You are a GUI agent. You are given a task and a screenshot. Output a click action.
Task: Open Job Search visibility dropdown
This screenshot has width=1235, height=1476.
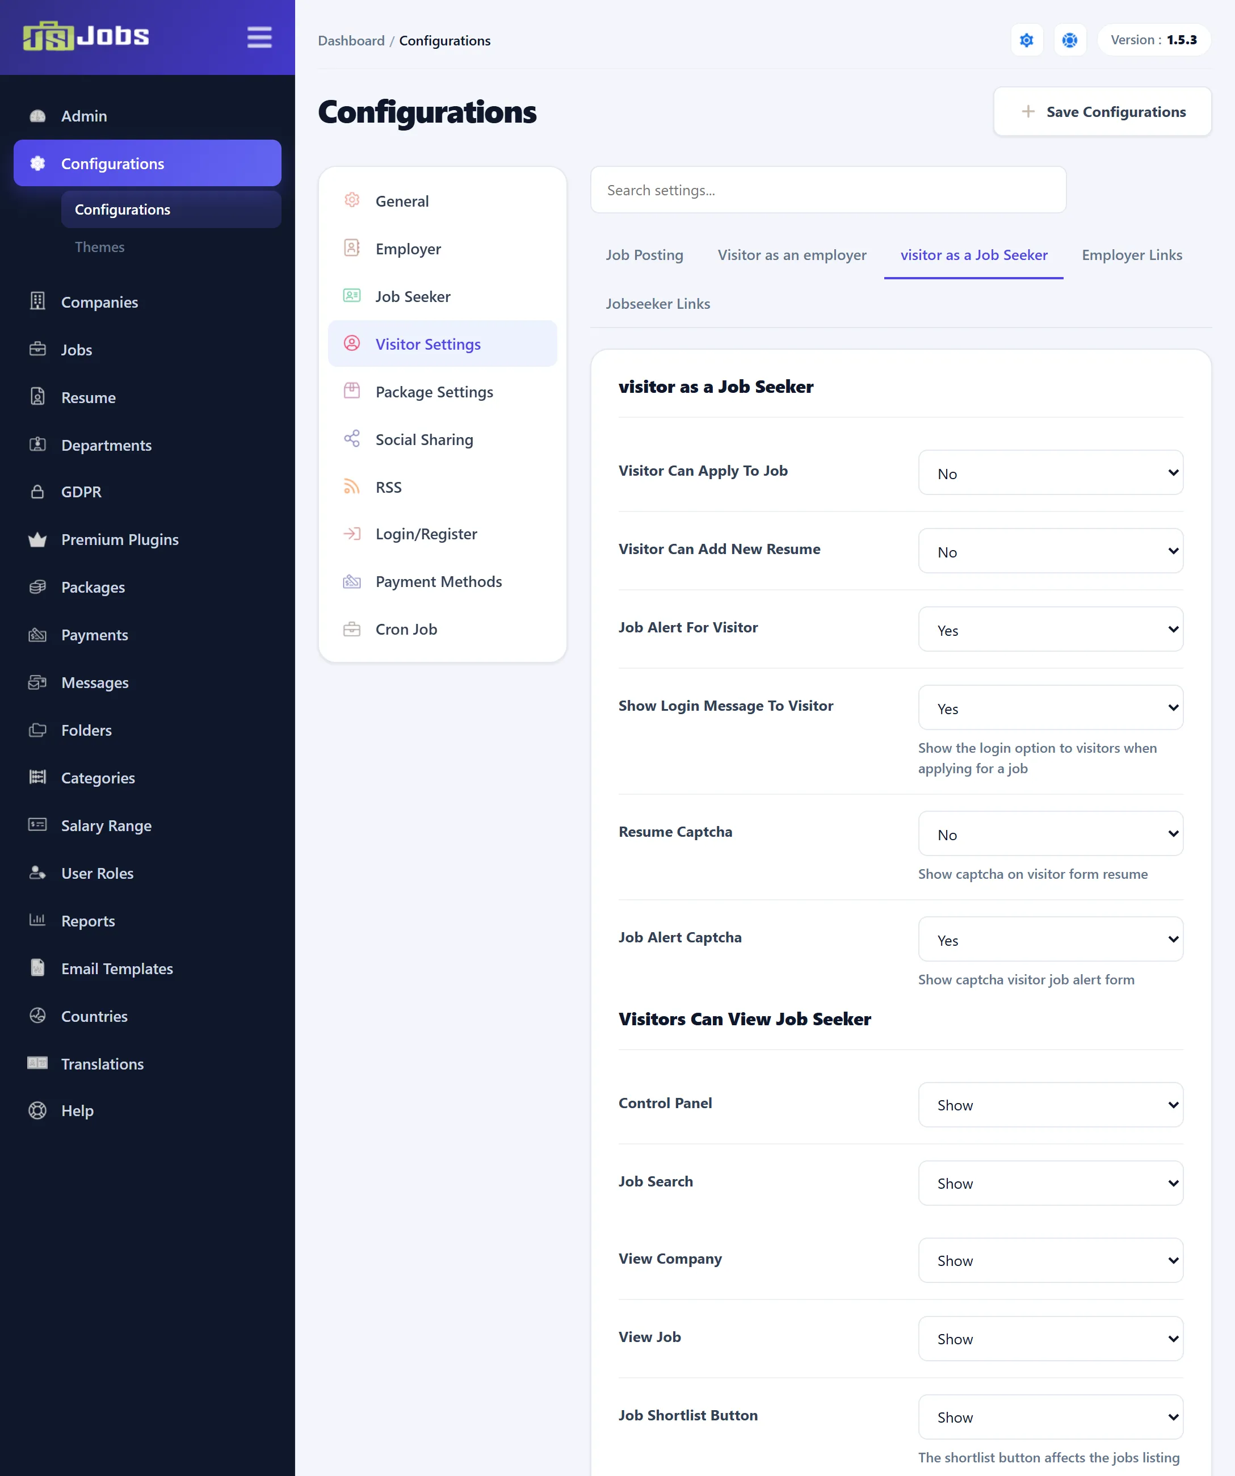[1050, 1184]
